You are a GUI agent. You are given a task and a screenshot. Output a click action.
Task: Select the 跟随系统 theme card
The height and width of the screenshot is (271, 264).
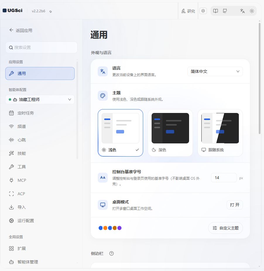tap(220, 133)
